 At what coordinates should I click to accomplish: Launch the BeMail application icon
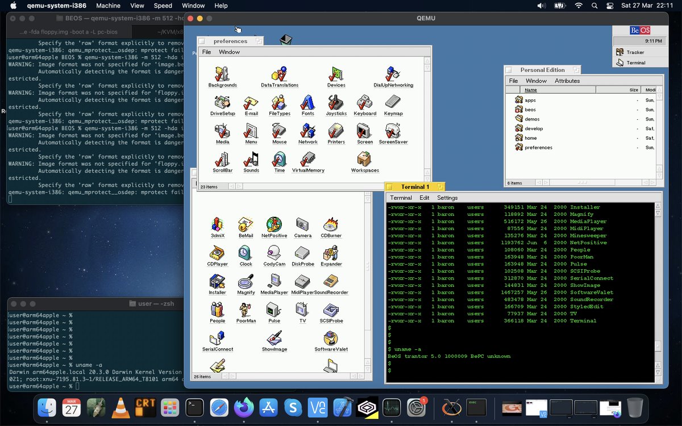246,224
